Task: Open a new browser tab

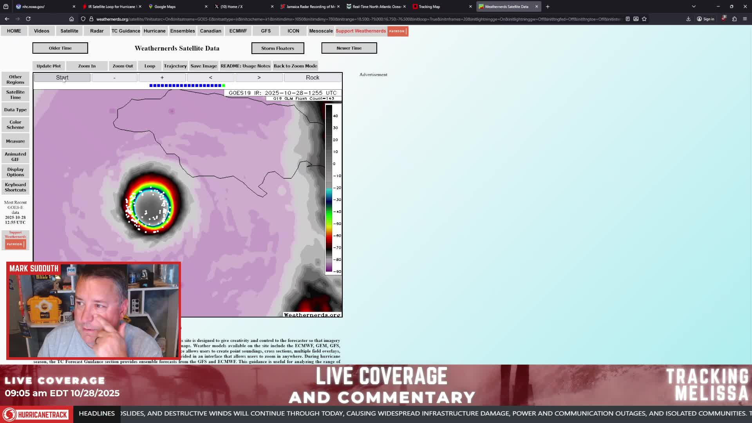Action: point(548,7)
